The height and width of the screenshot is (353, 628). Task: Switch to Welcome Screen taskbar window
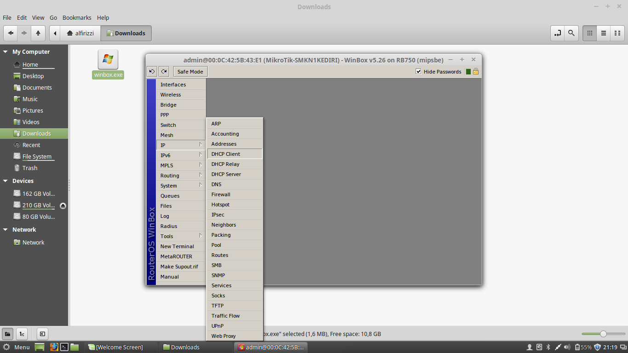[121, 347]
